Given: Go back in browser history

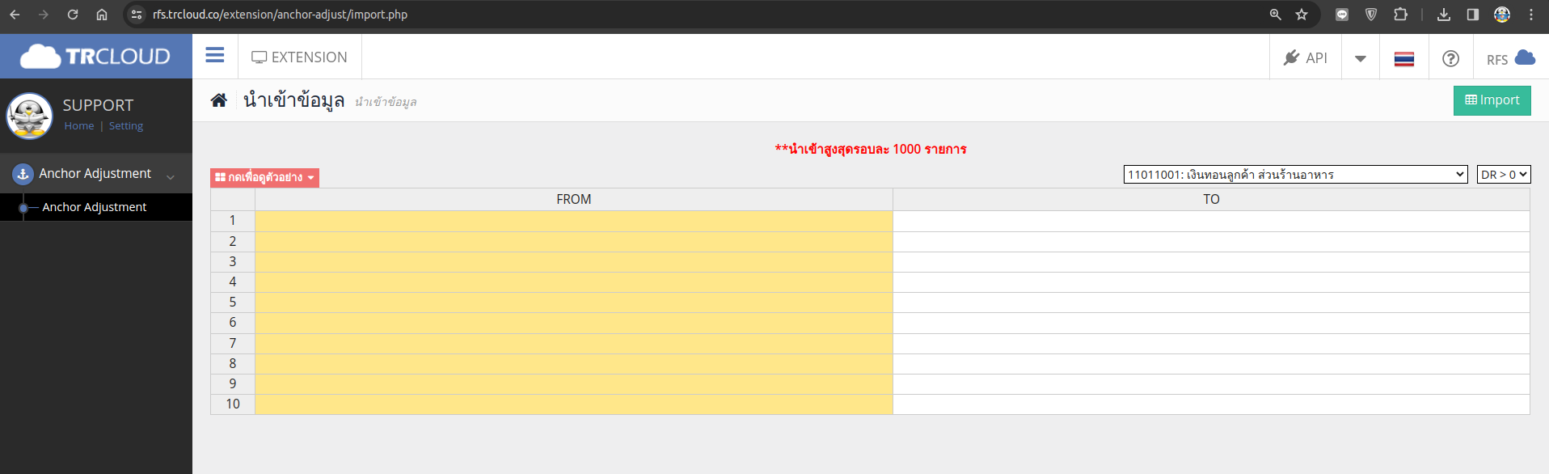Looking at the screenshot, I should pos(15,15).
